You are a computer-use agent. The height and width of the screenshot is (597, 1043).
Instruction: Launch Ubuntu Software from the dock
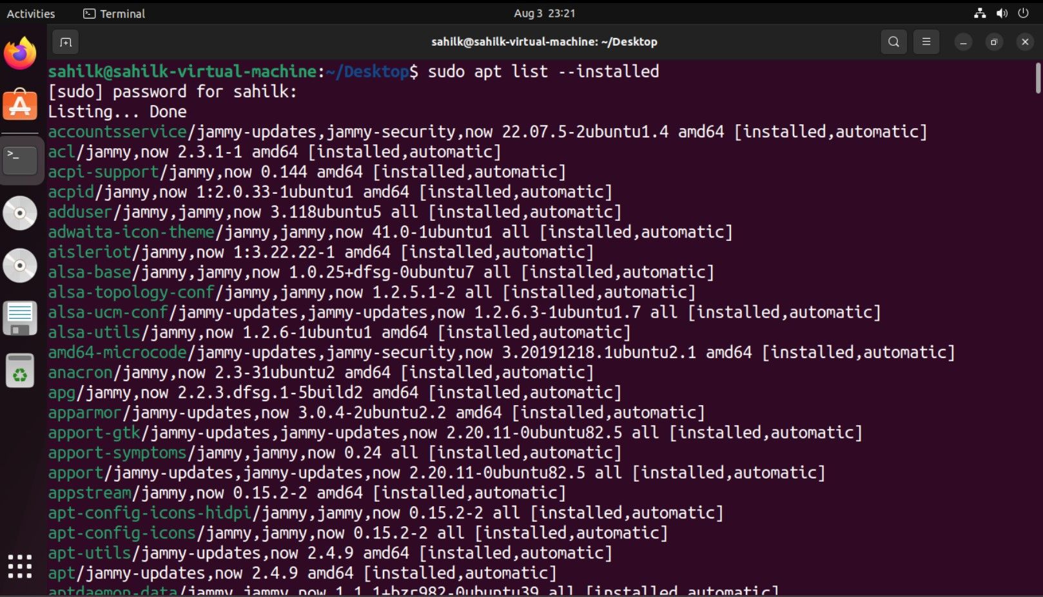click(x=20, y=105)
